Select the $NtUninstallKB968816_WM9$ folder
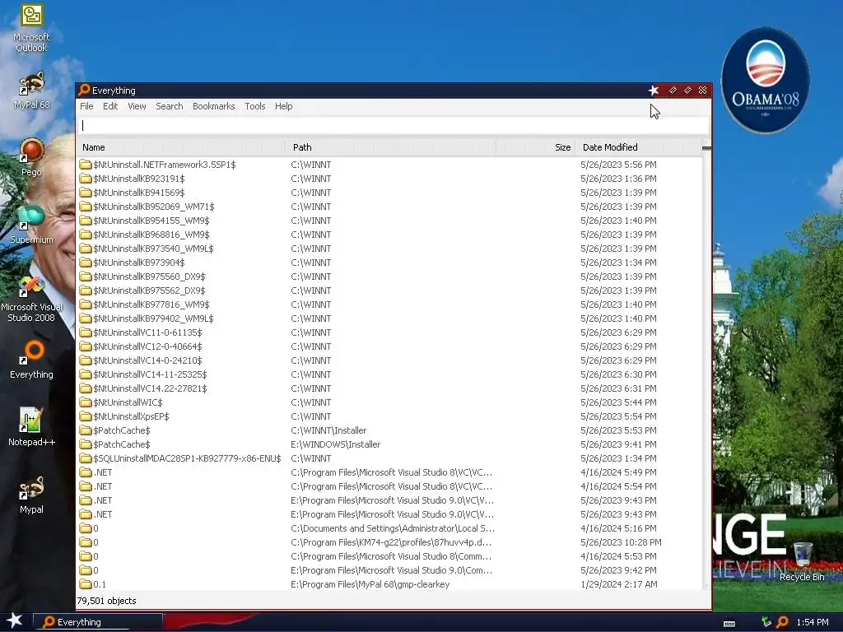 389,235
